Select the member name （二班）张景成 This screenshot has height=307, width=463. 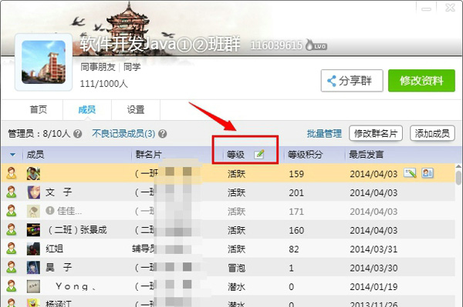click(x=77, y=230)
